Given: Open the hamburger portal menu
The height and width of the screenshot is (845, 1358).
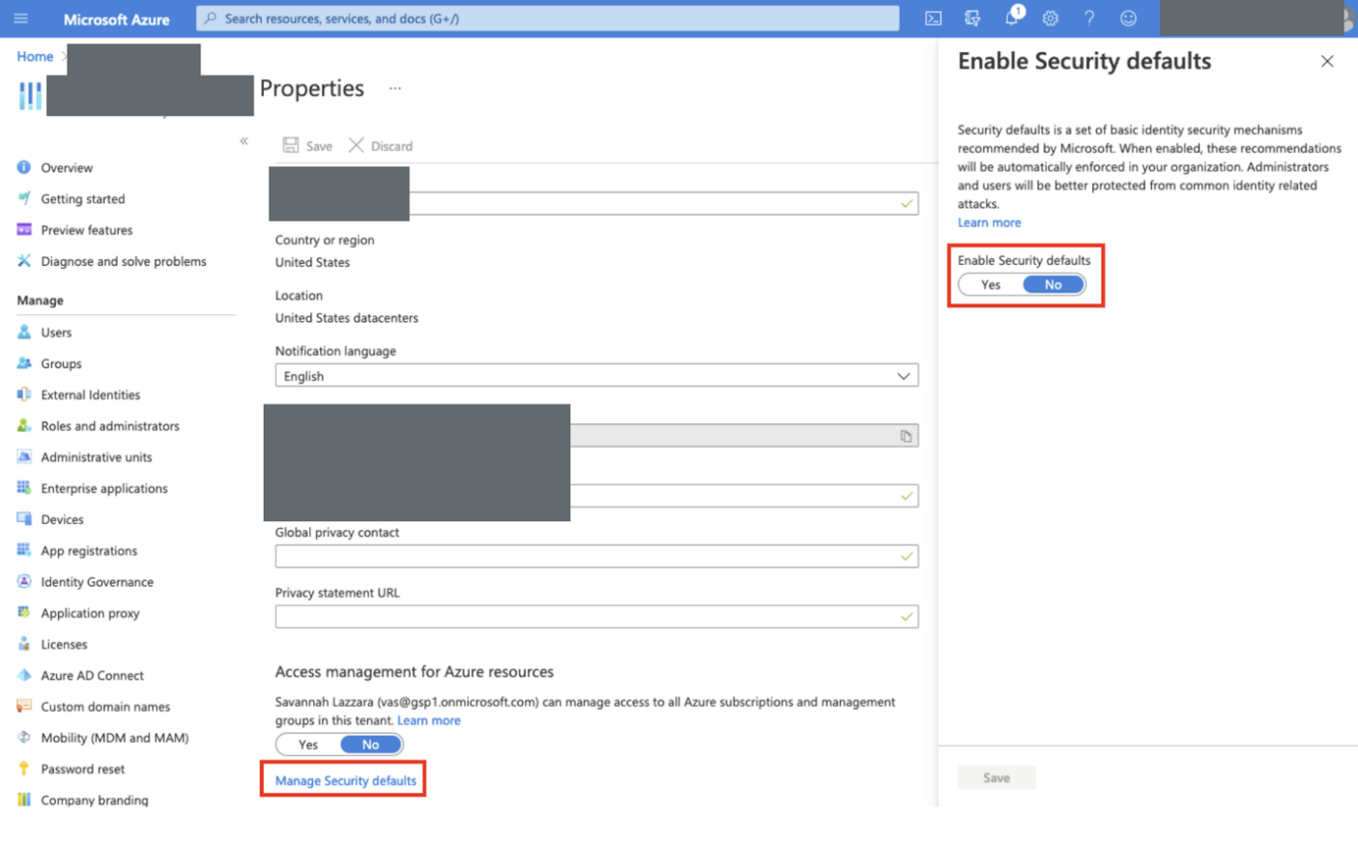Looking at the screenshot, I should [x=21, y=18].
